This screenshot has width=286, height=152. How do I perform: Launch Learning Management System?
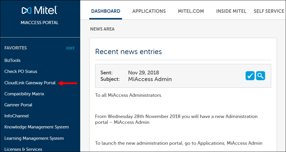coord(34,138)
